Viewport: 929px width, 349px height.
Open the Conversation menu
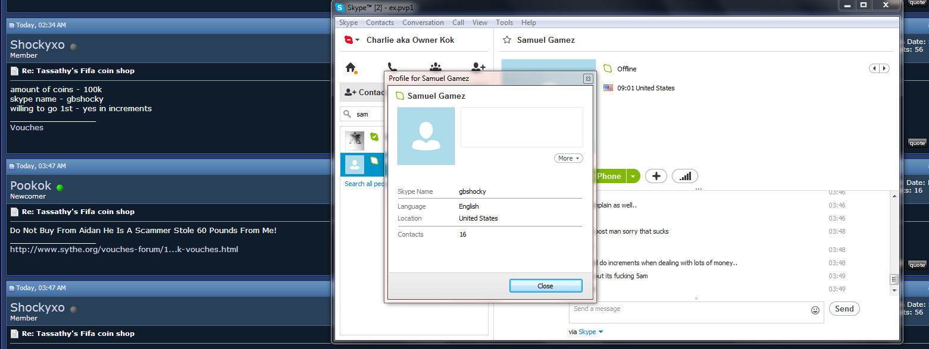423,23
